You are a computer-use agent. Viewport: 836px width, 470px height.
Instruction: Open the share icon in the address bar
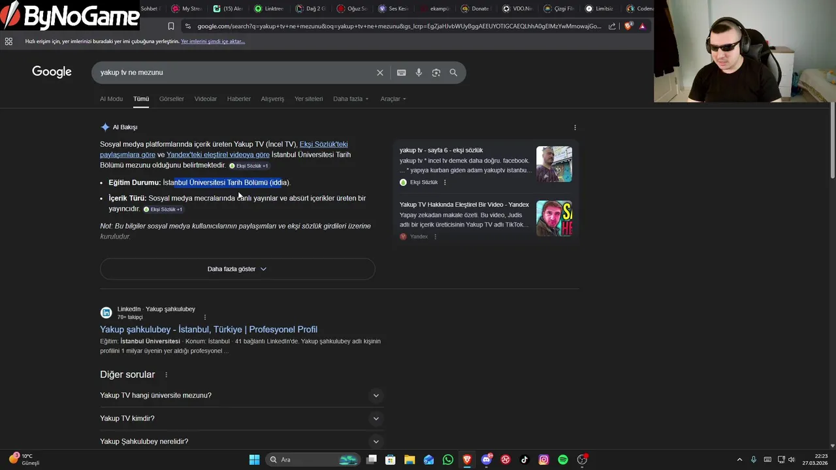(x=612, y=26)
